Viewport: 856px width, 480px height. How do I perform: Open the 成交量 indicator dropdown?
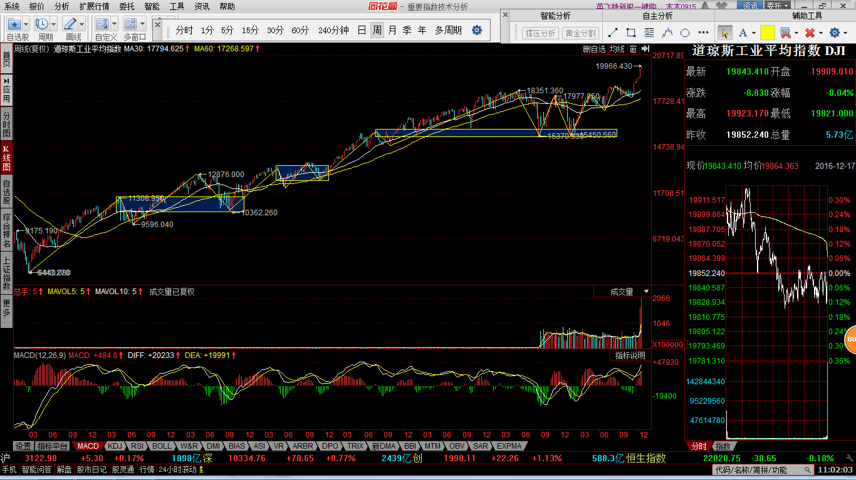pyautogui.click(x=646, y=292)
